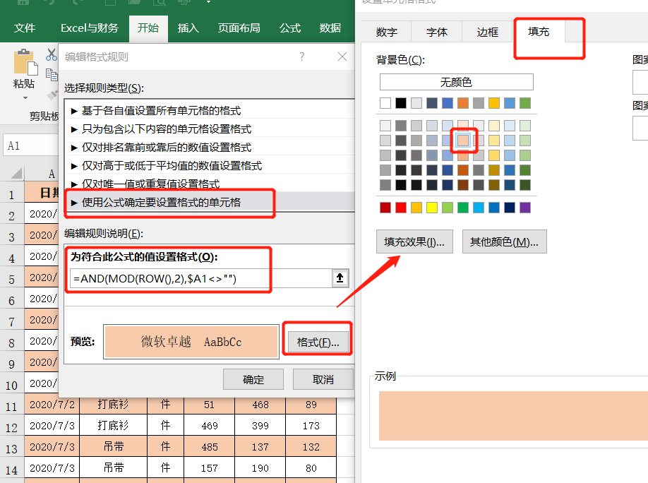
Task: Pick the green theme color in top row
Action: (525, 103)
